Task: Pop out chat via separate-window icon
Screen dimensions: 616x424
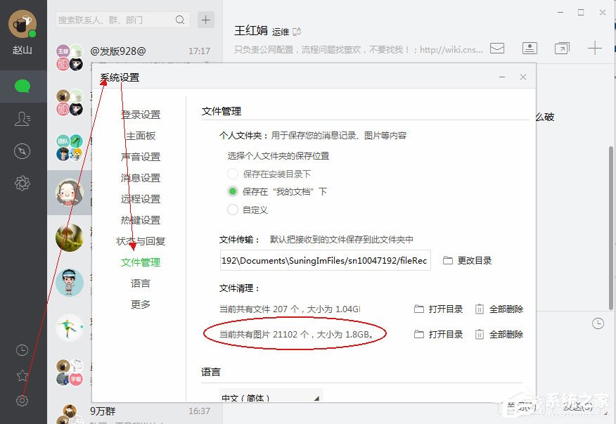Action: [563, 48]
